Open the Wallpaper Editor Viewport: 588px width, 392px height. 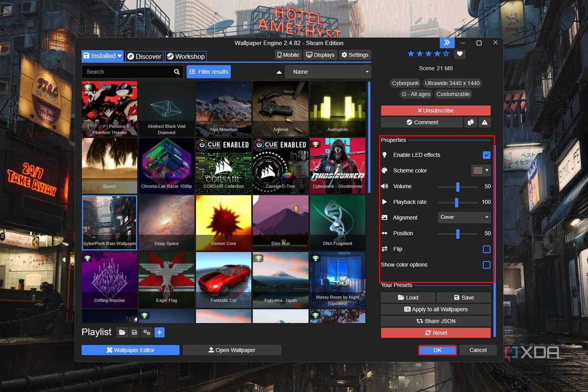pyautogui.click(x=131, y=350)
